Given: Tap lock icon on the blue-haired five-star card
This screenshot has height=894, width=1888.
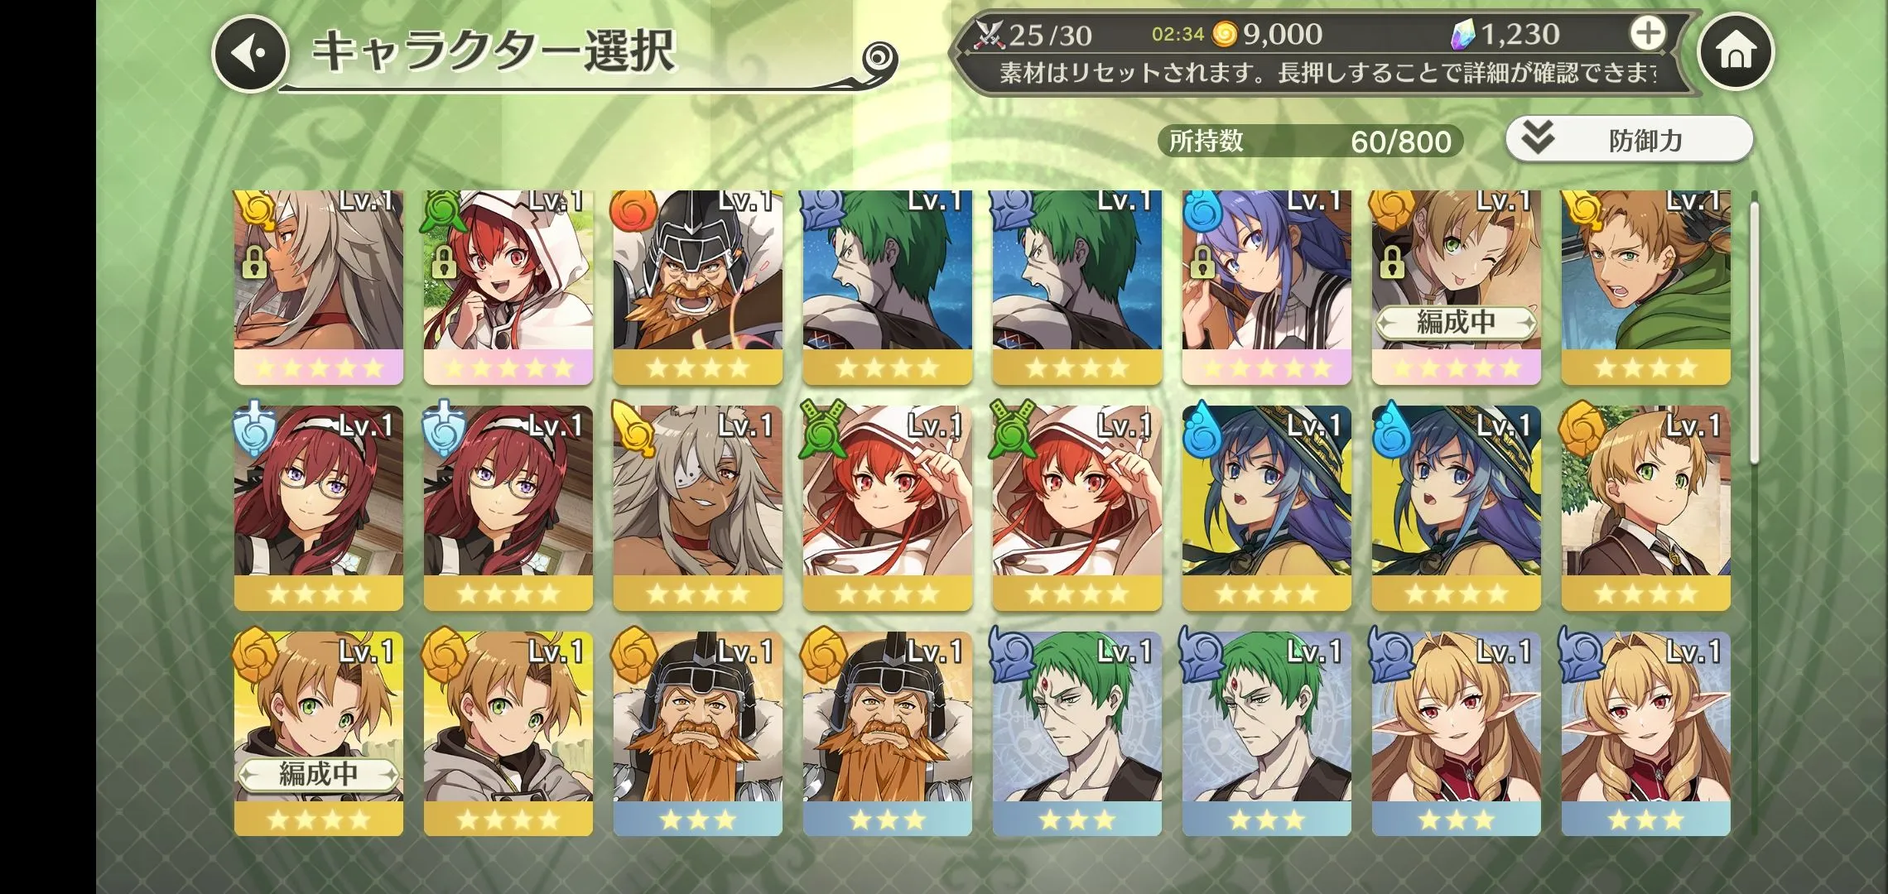Looking at the screenshot, I should 1202,262.
